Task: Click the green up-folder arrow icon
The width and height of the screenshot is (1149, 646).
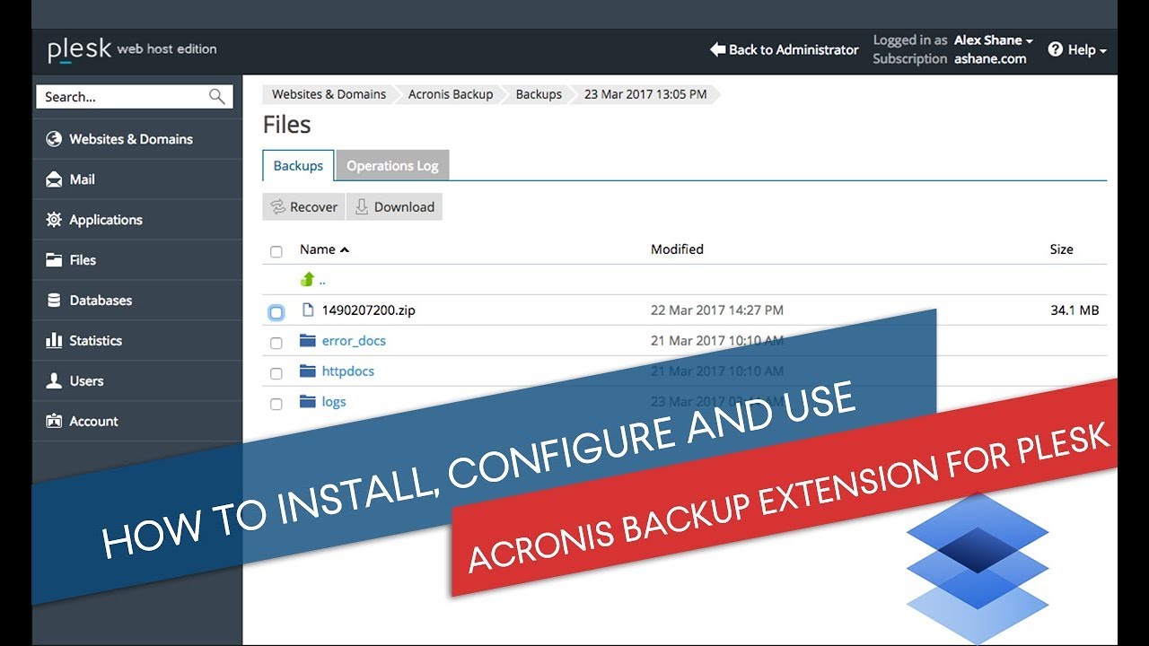Action: point(308,279)
